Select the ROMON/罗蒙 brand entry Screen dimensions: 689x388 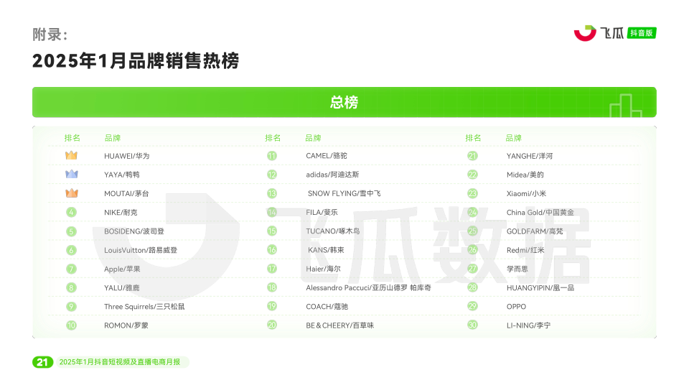point(126,325)
